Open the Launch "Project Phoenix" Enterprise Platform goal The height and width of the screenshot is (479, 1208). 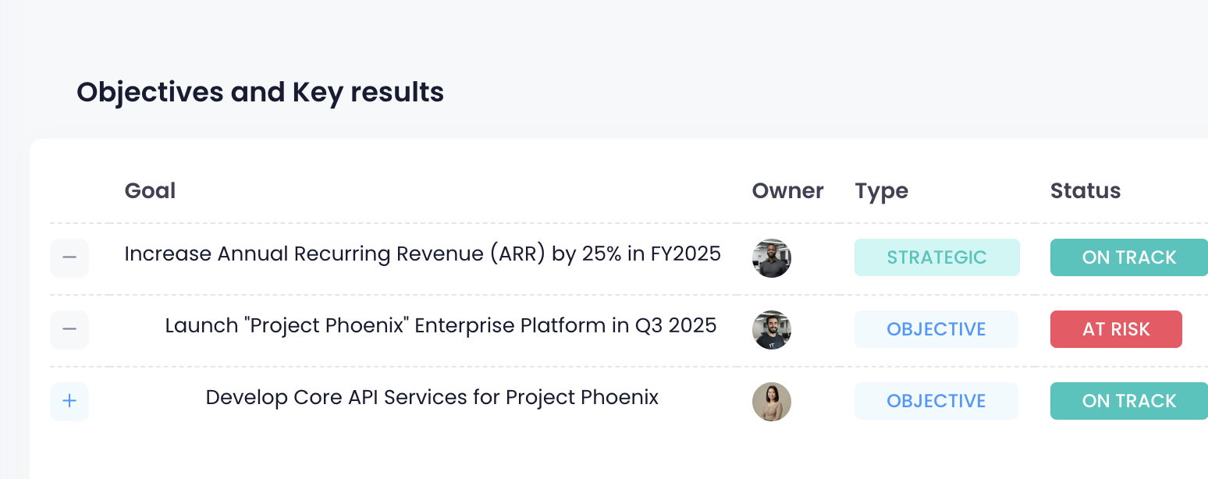[x=441, y=325]
